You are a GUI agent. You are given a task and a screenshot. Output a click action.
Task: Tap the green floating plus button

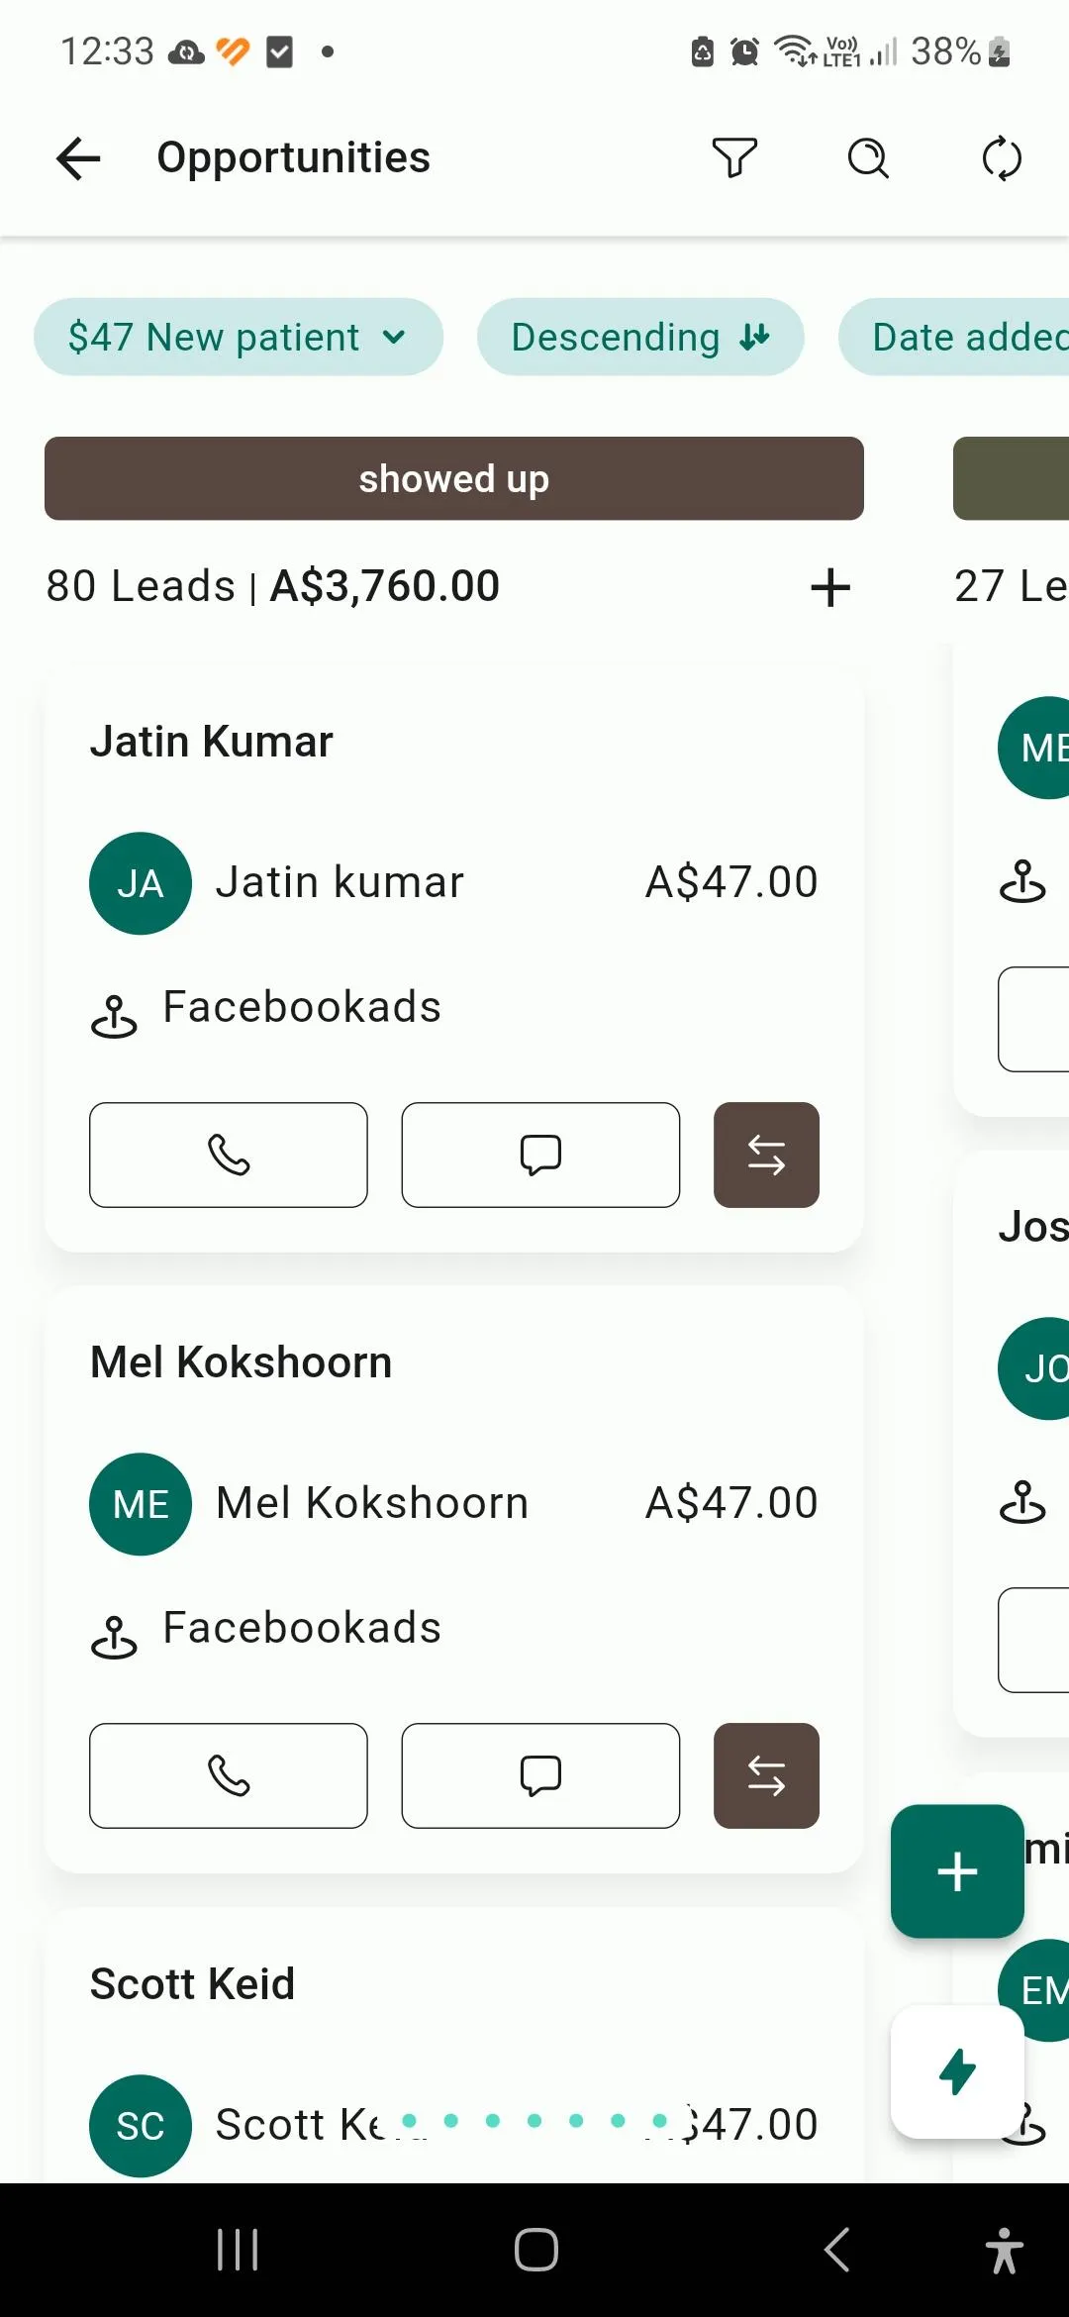point(957,1871)
